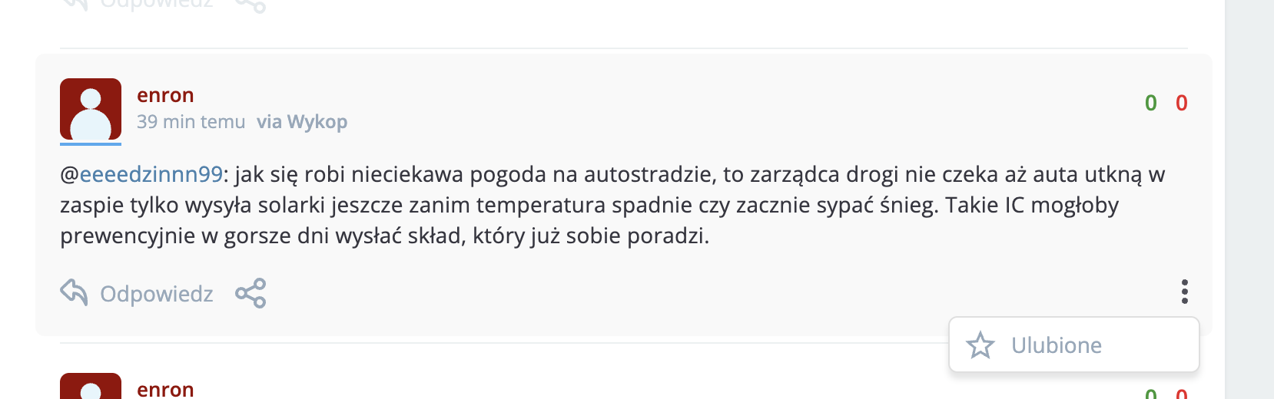The width and height of the screenshot is (1274, 399).
Task: Click the red downvote count beside "via Wykop" row
Action: pos(1182,103)
